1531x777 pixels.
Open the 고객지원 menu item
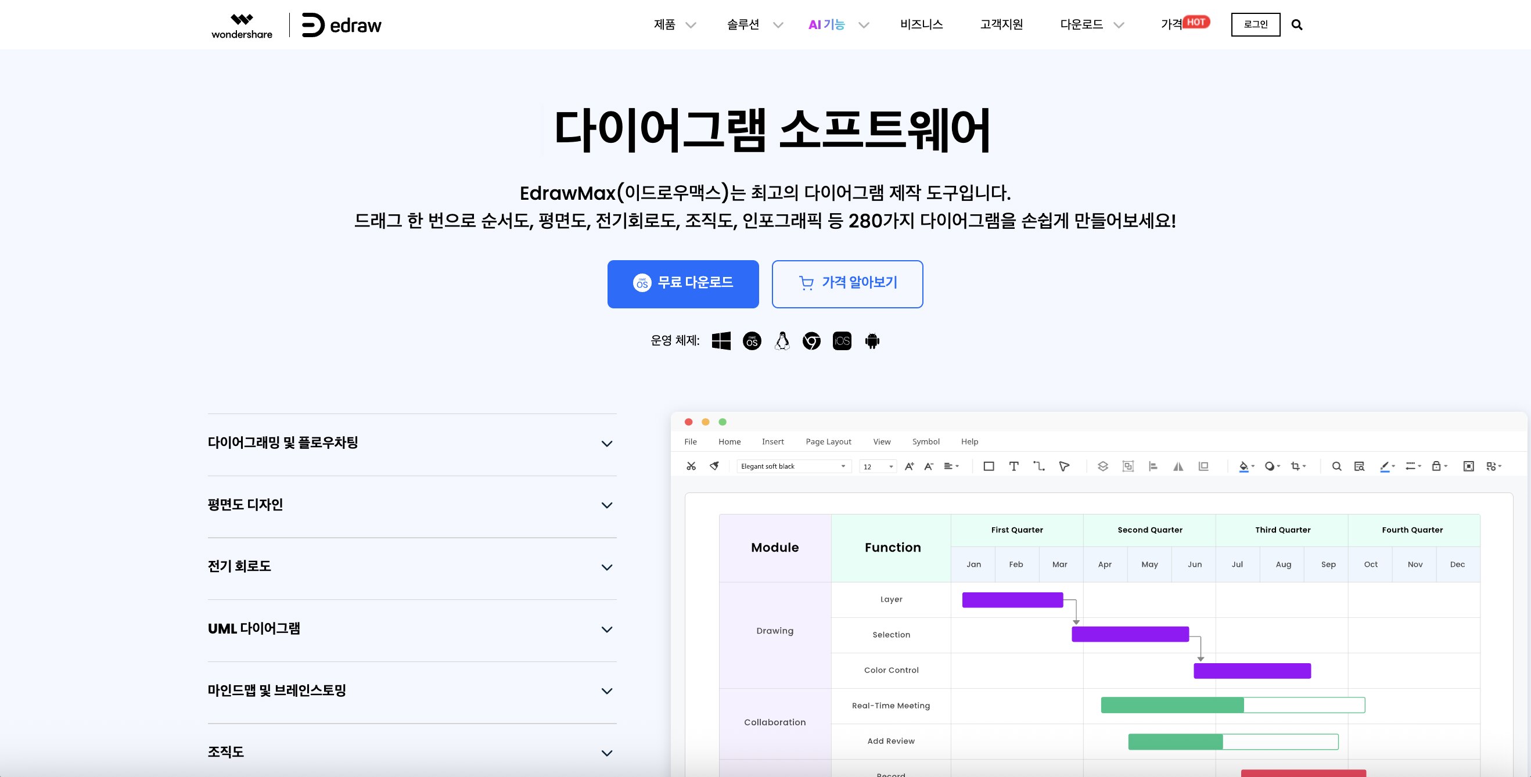[x=1001, y=25]
